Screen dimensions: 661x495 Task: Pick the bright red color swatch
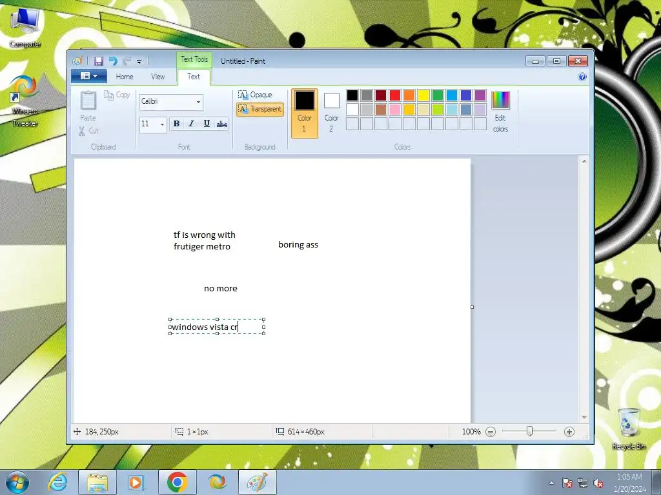[395, 95]
